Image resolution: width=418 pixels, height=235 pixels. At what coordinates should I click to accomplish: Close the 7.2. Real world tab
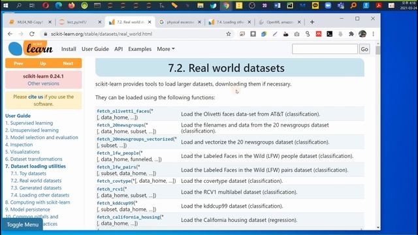(150, 22)
